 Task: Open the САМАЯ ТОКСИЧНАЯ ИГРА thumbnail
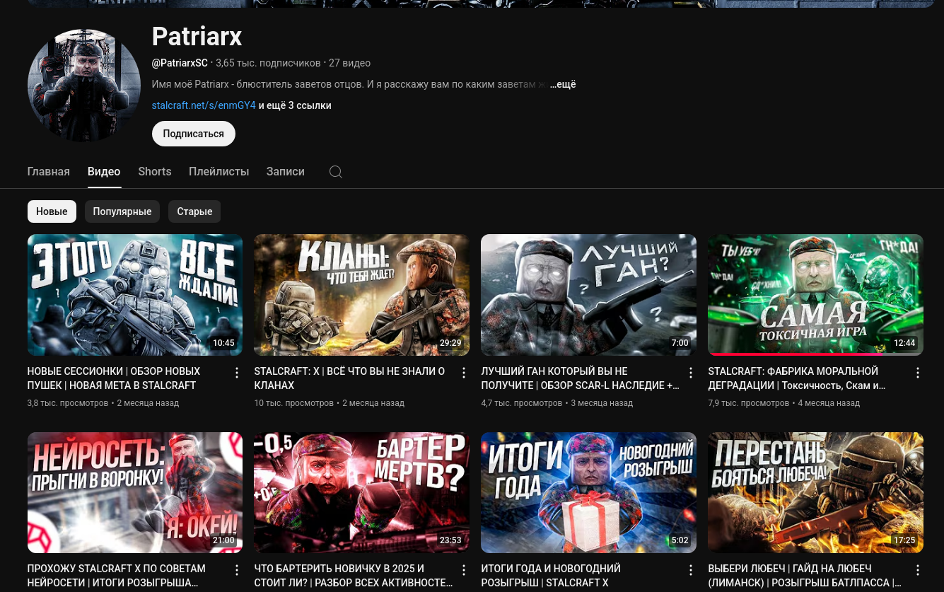[x=815, y=295]
